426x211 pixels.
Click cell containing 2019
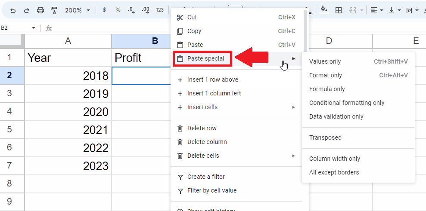pyautogui.click(x=68, y=94)
